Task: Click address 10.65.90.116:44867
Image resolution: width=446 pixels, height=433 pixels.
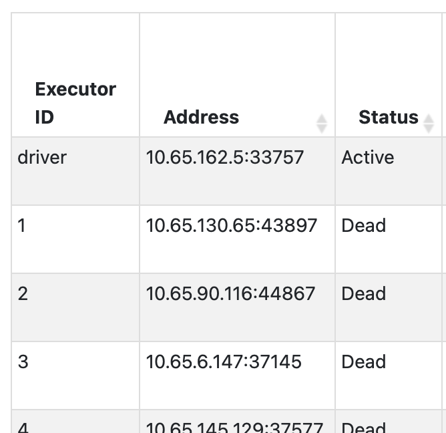Action: [230, 294]
